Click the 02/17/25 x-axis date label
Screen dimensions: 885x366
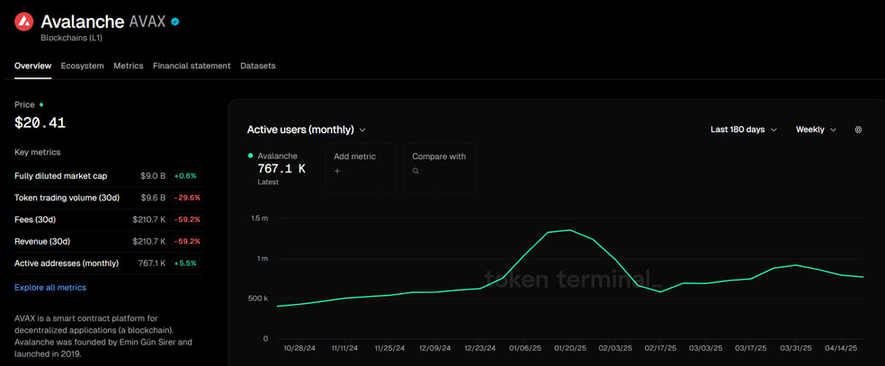click(660, 349)
